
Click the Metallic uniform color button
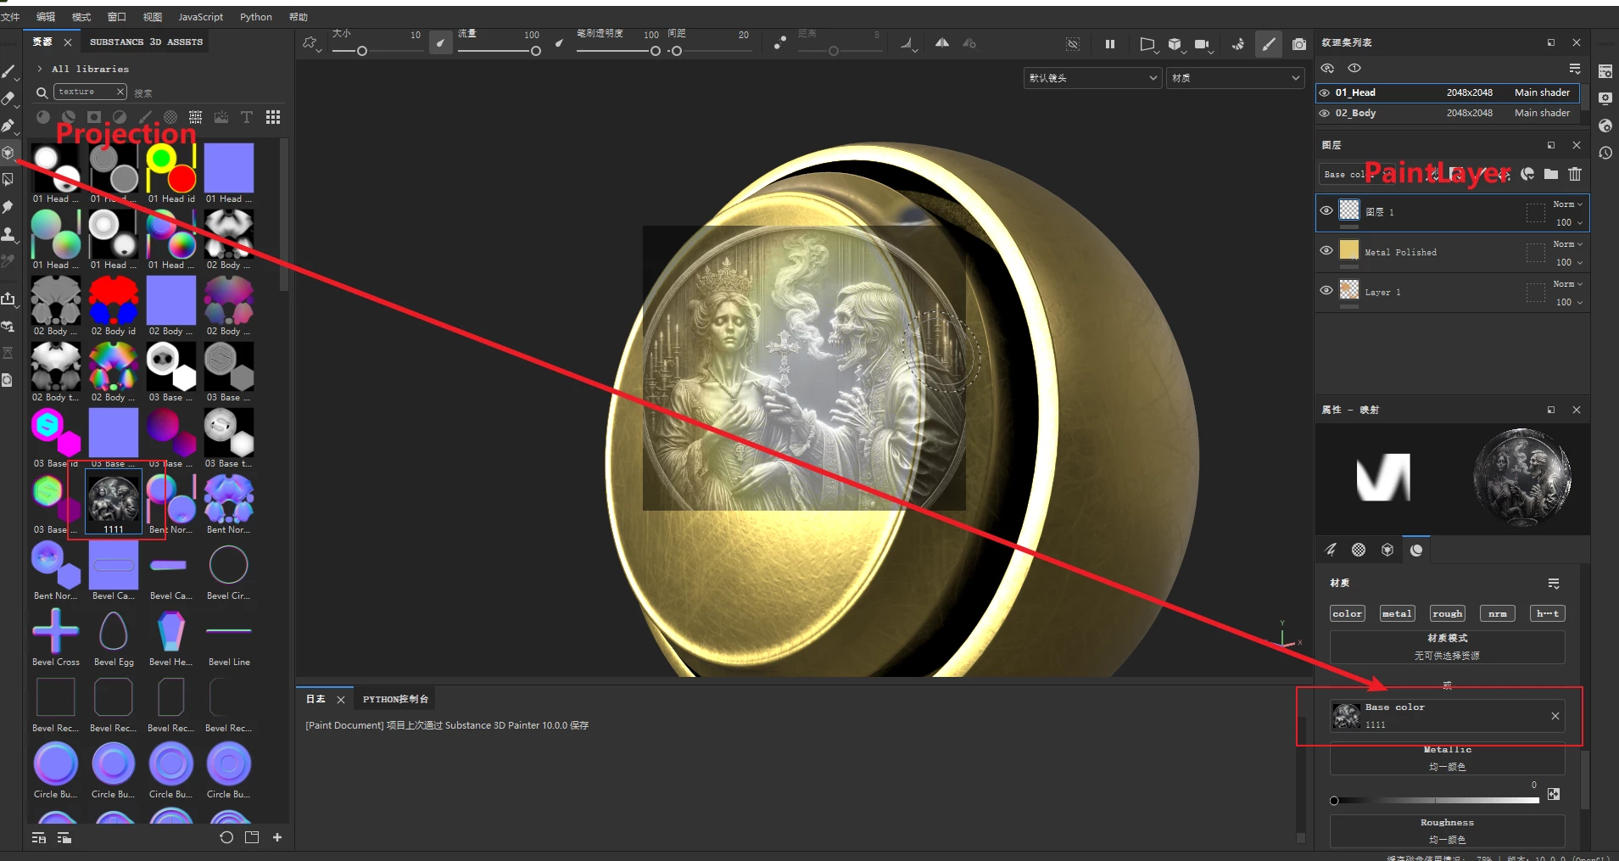[1447, 758]
